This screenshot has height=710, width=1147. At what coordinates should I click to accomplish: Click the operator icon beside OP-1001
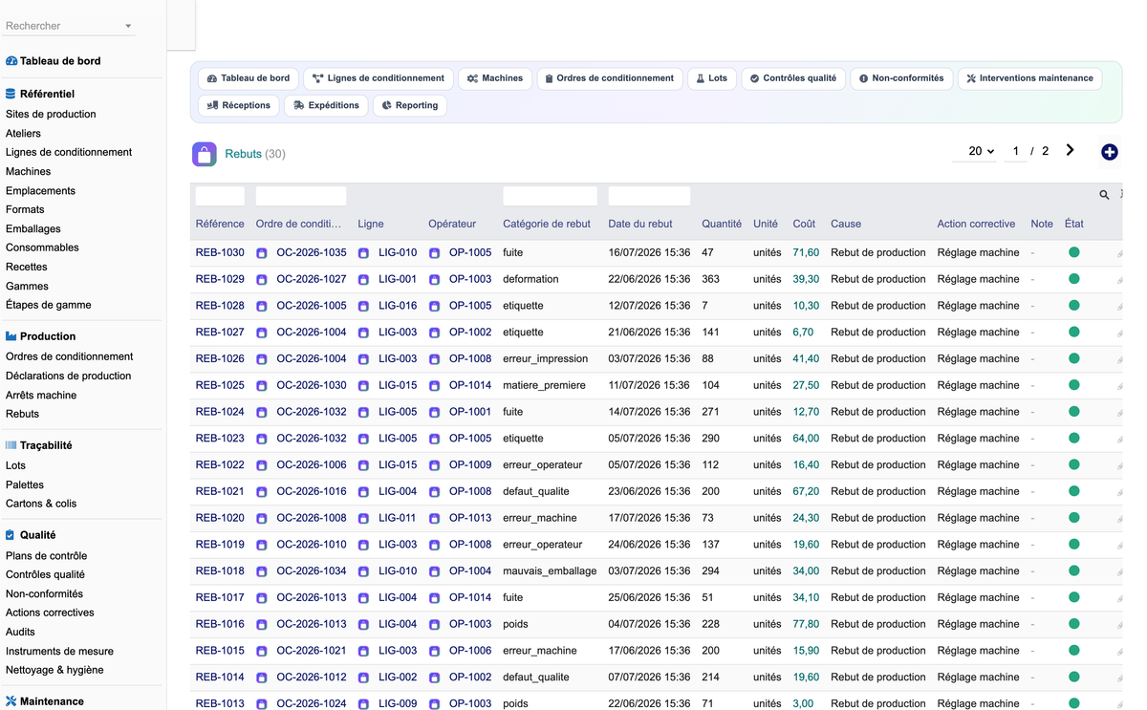pos(434,413)
